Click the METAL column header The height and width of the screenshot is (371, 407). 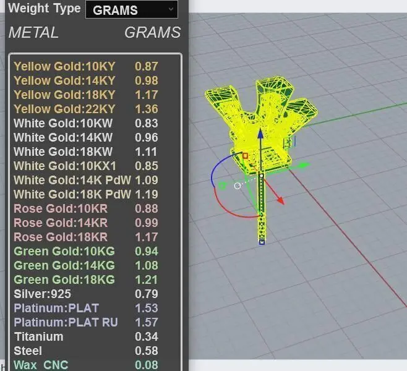point(33,33)
